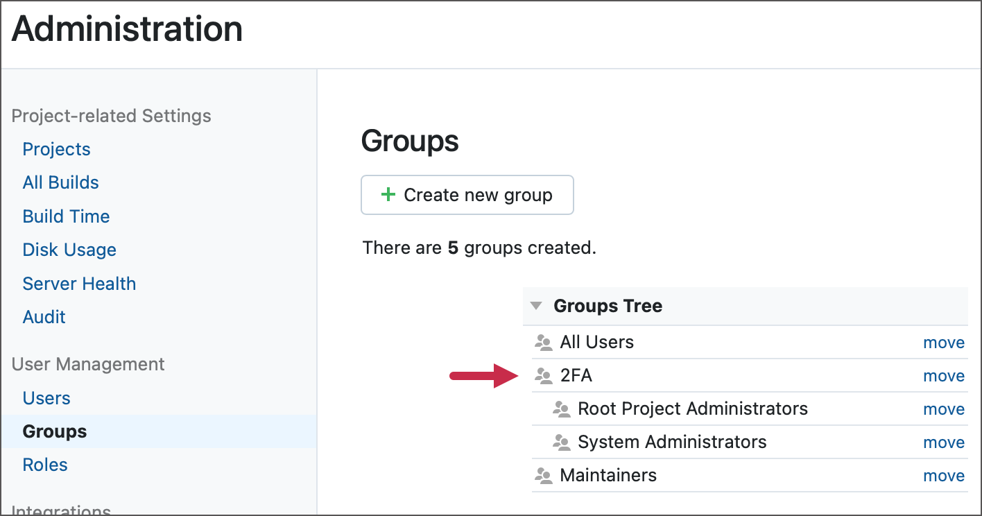Click the group icon beside 2FA
The height and width of the screenshot is (516, 982).
[543, 376]
